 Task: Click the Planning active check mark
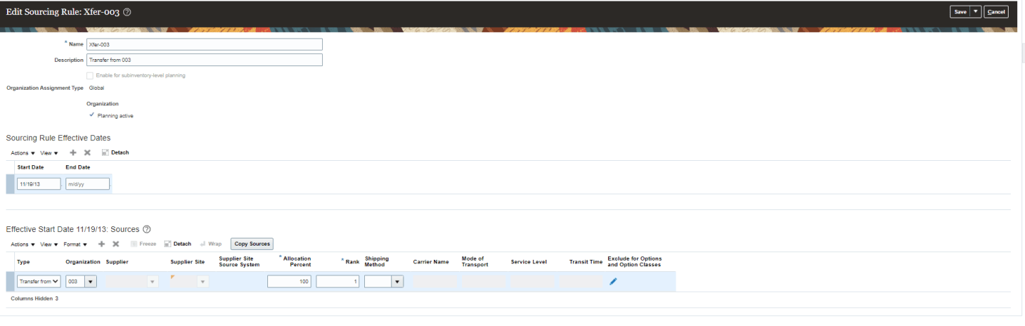click(x=91, y=115)
